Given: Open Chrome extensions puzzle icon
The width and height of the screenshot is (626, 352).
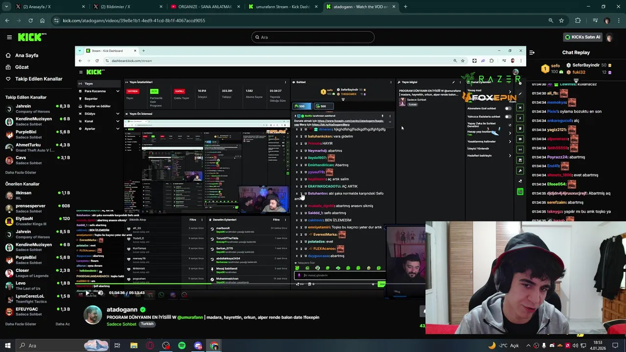Looking at the screenshot, I should 578,21.
